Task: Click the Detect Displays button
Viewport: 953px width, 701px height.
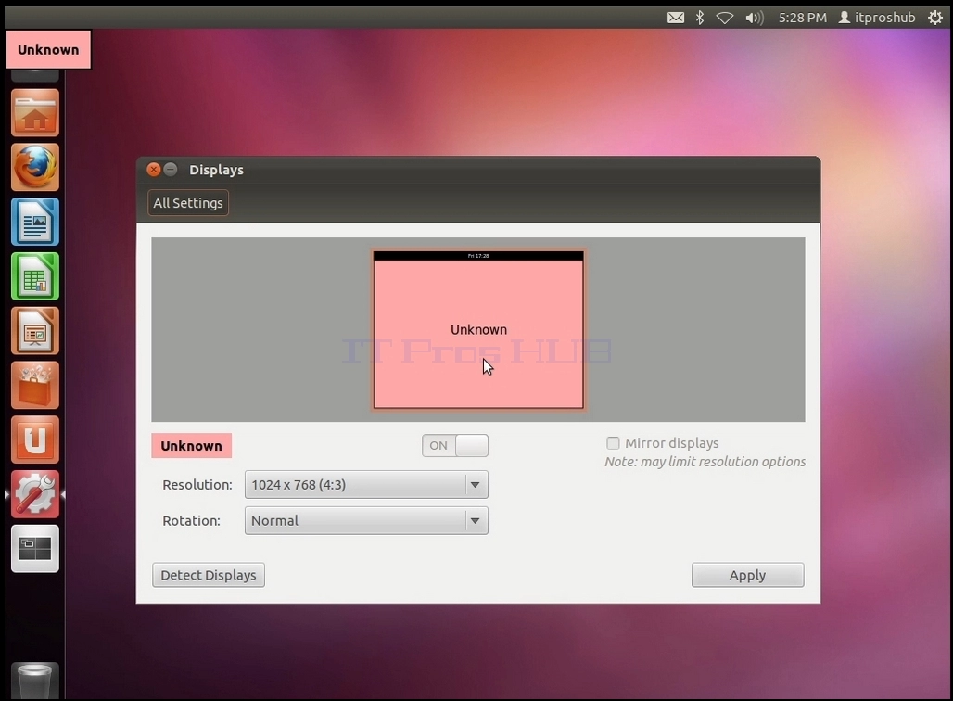Action: pyautogui.click(x=209, y=575)
